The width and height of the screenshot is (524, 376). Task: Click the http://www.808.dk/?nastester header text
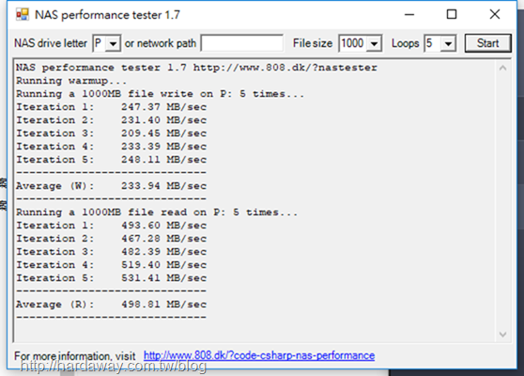285,68
